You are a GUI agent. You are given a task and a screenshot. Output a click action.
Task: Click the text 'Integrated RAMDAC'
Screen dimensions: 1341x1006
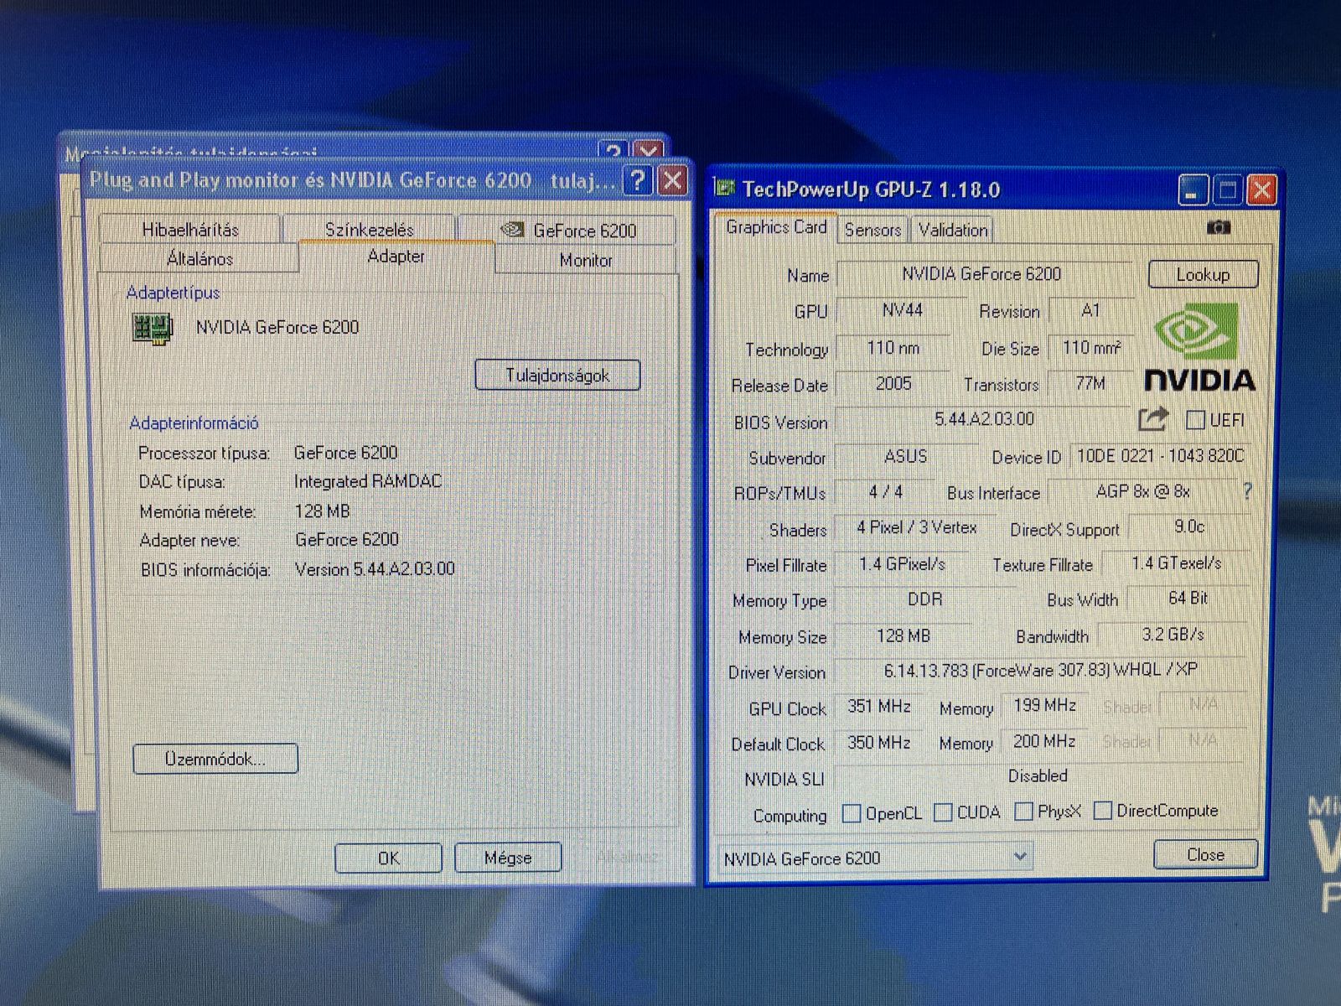point(368,481)
